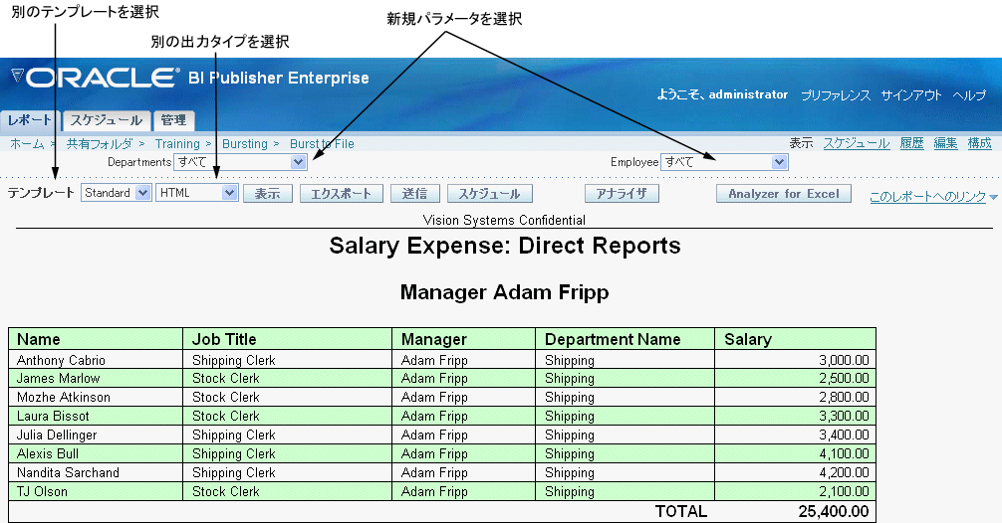
Task: Open the テンプレート Standard dropdown
Action: 117,193
